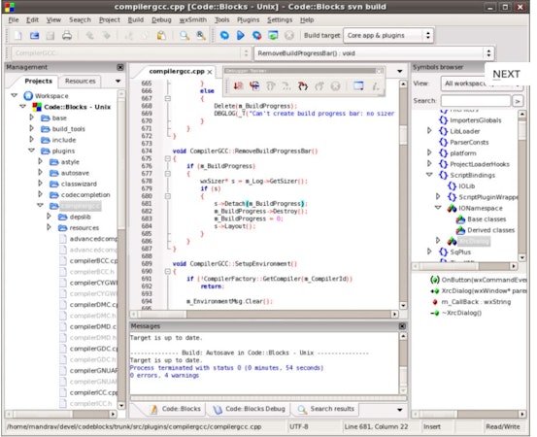Toggle code fold marker at line 675
The height and width of the screenshot is (437, 537).
tap(167, 158)
